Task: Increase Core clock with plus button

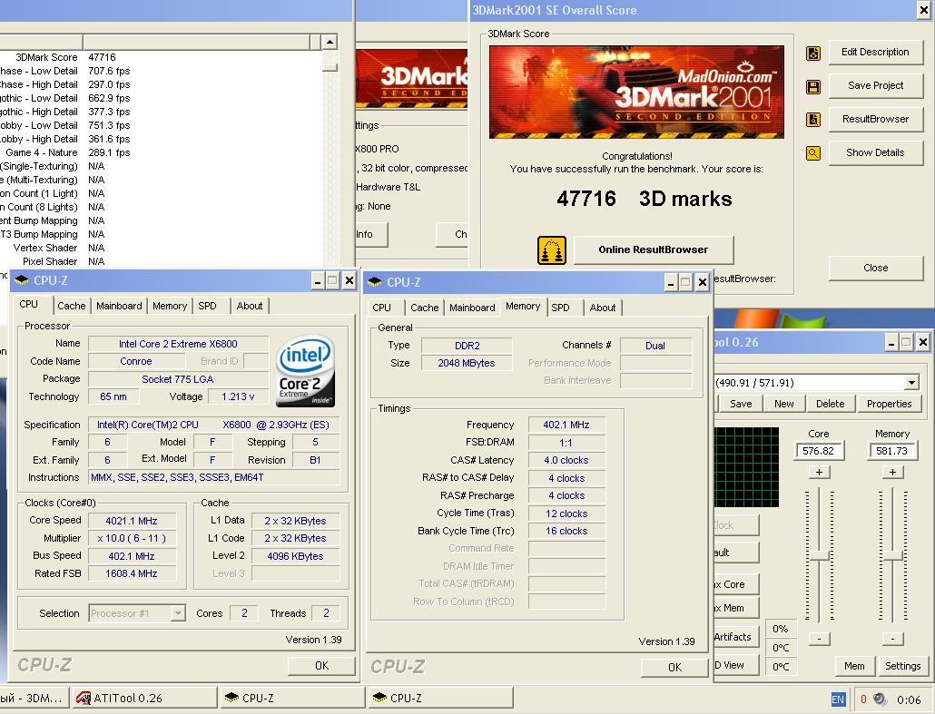Action: tap(820, 472)
